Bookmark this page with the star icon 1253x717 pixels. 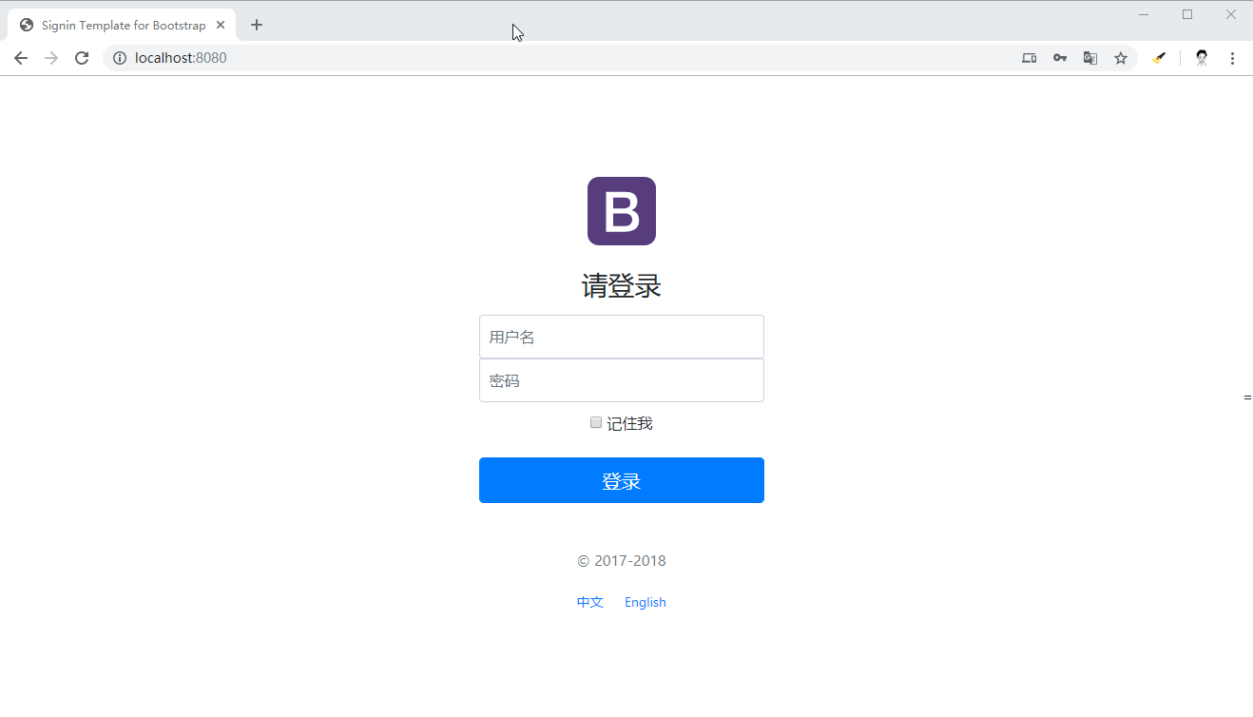tap(1121, 58)
